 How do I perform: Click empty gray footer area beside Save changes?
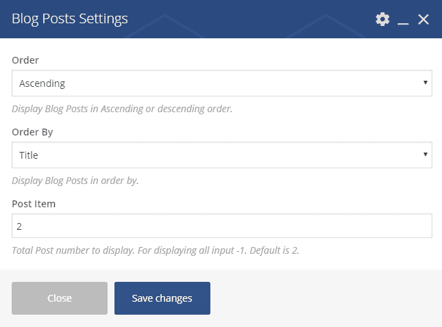click(322, 298)
